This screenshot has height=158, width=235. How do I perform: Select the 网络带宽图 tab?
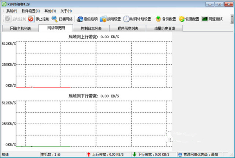[56, 28]
